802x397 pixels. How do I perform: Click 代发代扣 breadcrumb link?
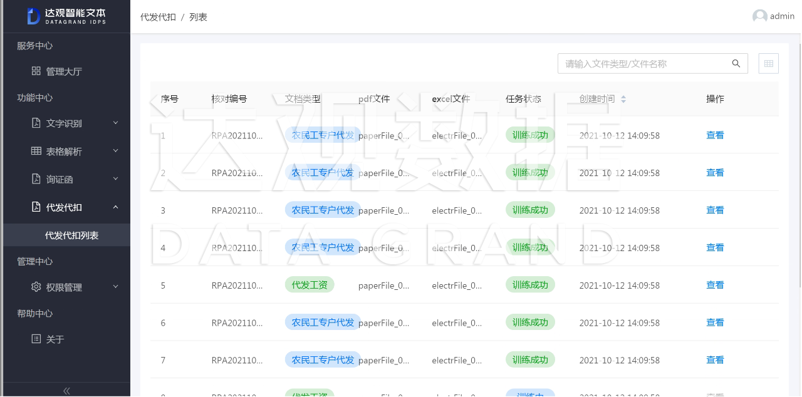tap(158, 17)
